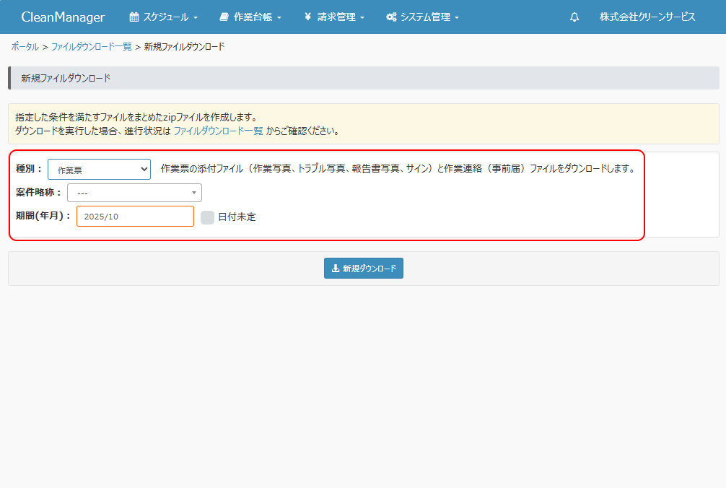Screen dimensions: 726x488
Task: Click the CleanManager logo
Action: coord(63,17)
